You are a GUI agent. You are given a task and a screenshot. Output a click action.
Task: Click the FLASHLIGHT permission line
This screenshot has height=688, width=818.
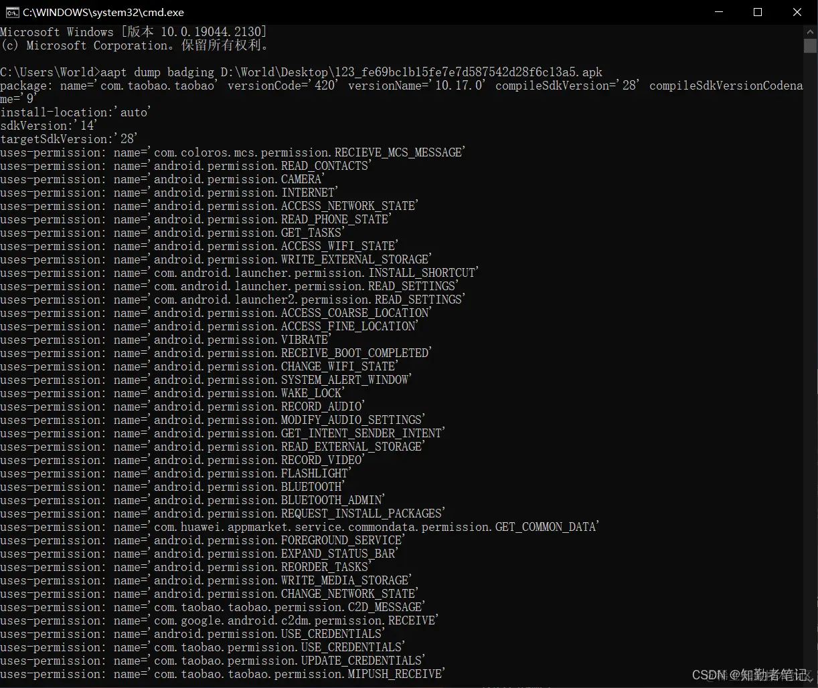pos(176,473)
